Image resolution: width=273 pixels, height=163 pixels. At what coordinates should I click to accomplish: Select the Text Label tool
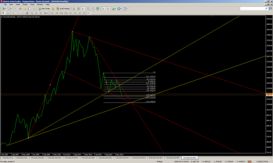point(41,13)
